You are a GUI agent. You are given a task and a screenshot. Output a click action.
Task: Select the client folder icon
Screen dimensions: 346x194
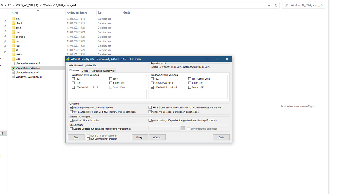click(13, 23)
